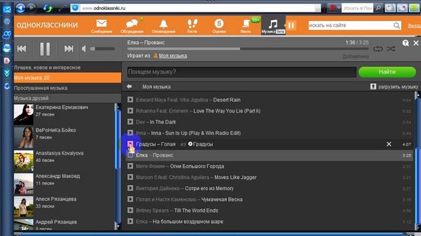Click the site search magnifier icon

[x=397, y=26]
